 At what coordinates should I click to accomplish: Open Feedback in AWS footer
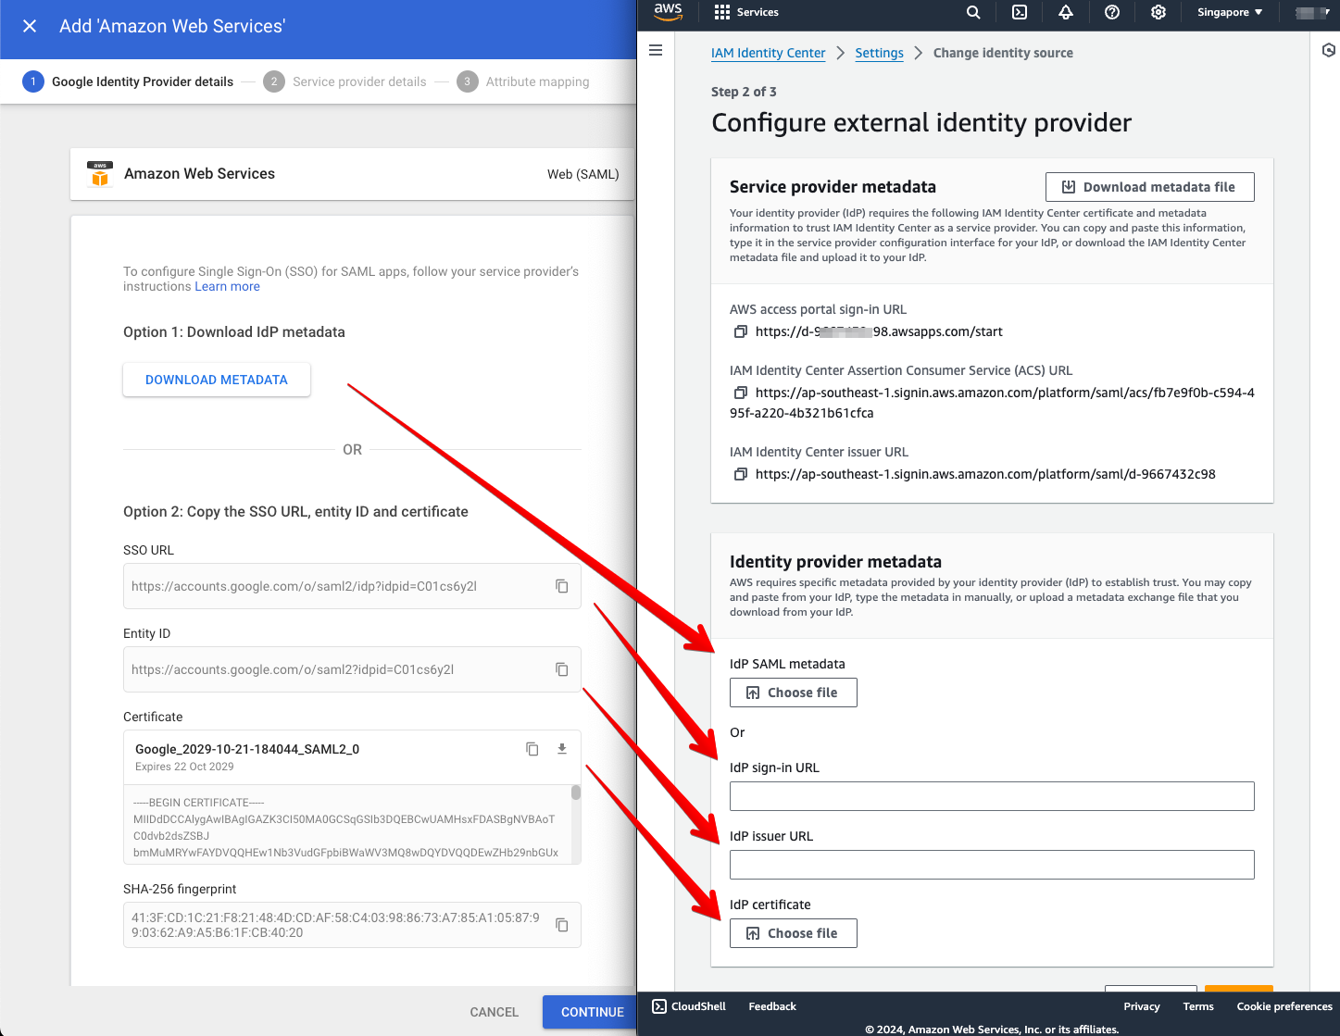coord(772,1006)
